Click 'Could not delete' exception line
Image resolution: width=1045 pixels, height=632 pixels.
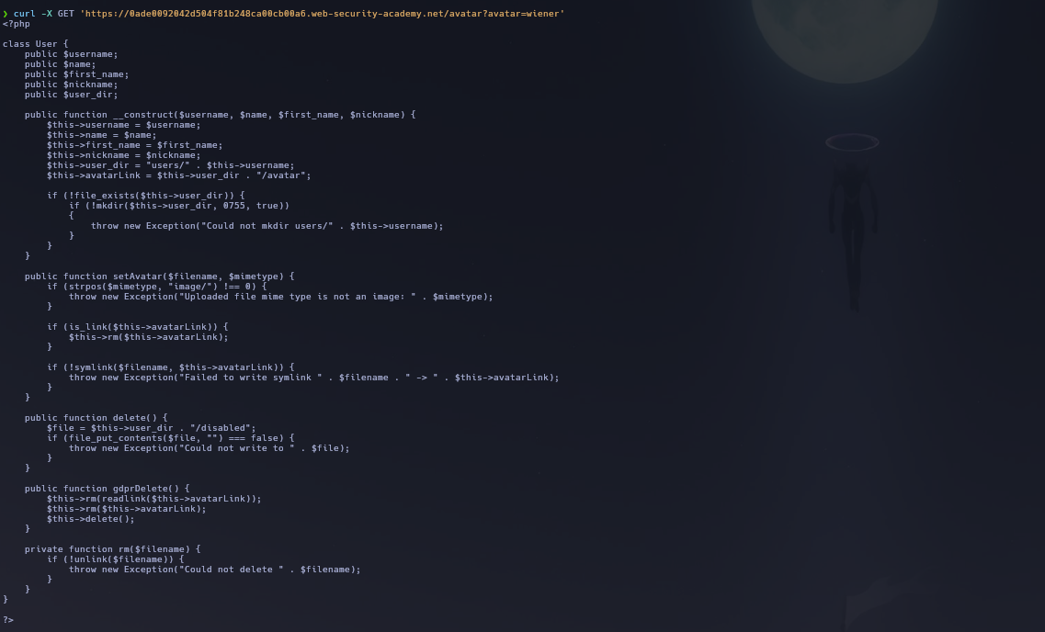click(214, 570)
